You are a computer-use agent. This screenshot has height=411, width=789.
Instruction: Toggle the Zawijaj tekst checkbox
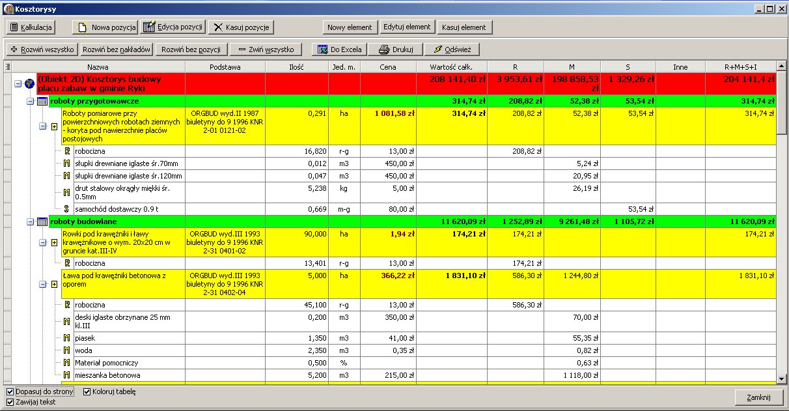(10, 402)
